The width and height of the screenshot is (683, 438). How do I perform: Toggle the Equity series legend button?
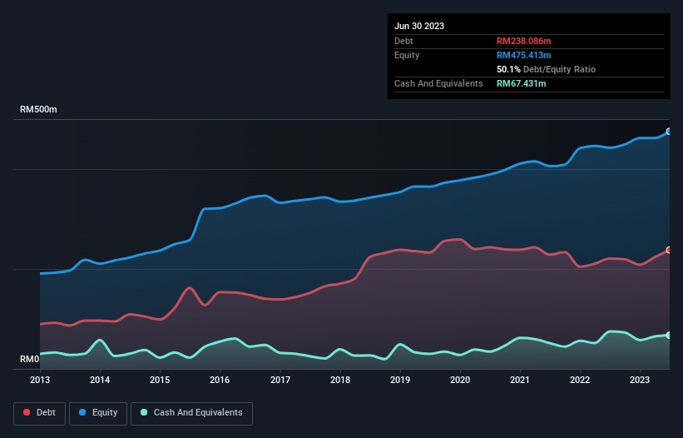click(x=98, y=413)
